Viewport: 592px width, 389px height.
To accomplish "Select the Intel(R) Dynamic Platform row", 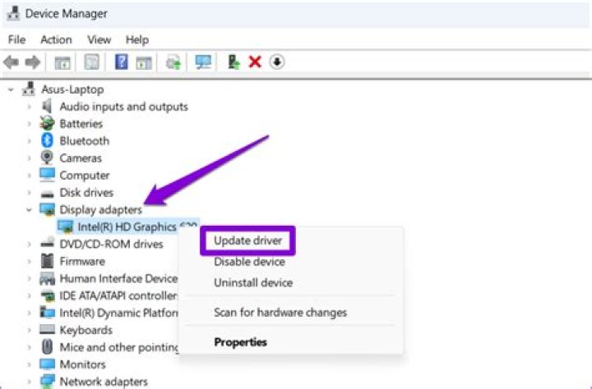I will pyautogui.click(x=109, y=313).
